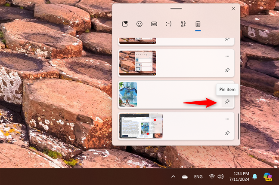Pin the desktop rocks screenshot item

point(227,70)
